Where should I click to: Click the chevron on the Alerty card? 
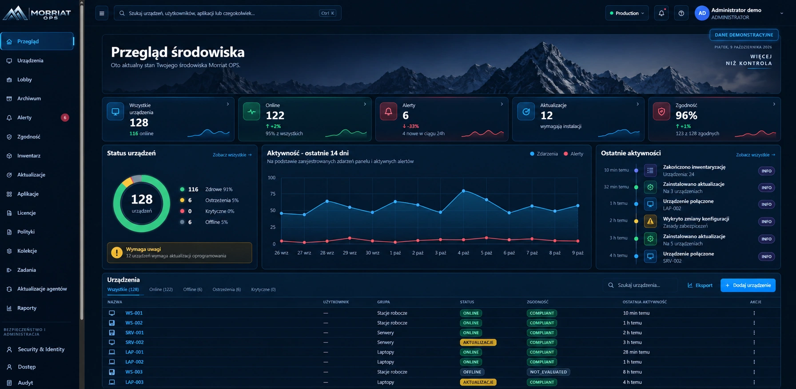pos(502,104)
